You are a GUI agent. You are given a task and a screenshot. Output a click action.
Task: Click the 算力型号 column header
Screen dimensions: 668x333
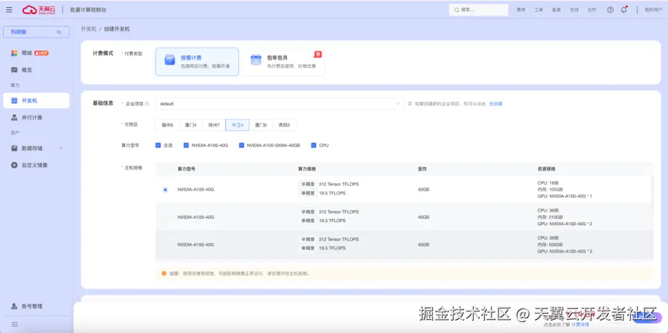187,169
